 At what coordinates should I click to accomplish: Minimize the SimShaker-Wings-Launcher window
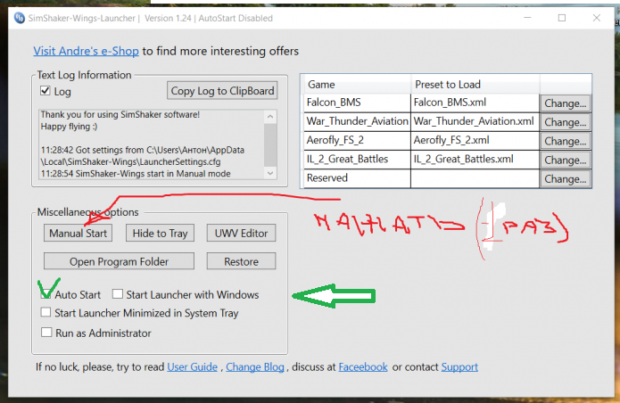[527, 18]
